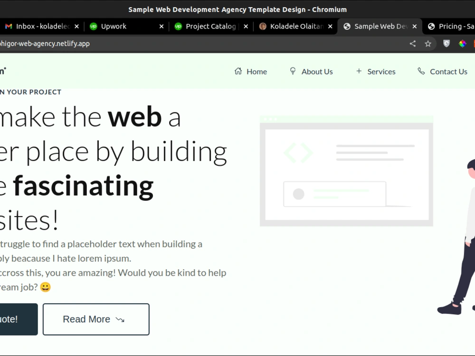475x356 pixels.
Task: Open the colorful pinwheel extension icon
Action: coord(462,44)
